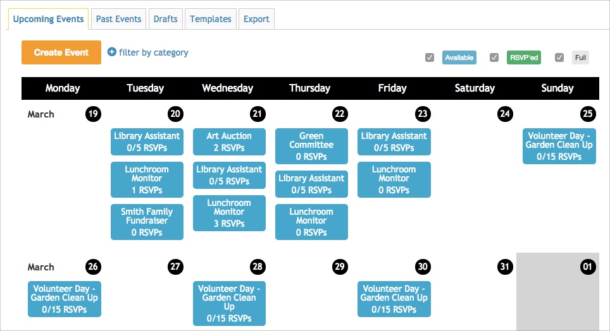The height and width of the screenshot is (331, 610).
Task: Click the plus icon beside filter by category
Action: click(x=112, y=52)
